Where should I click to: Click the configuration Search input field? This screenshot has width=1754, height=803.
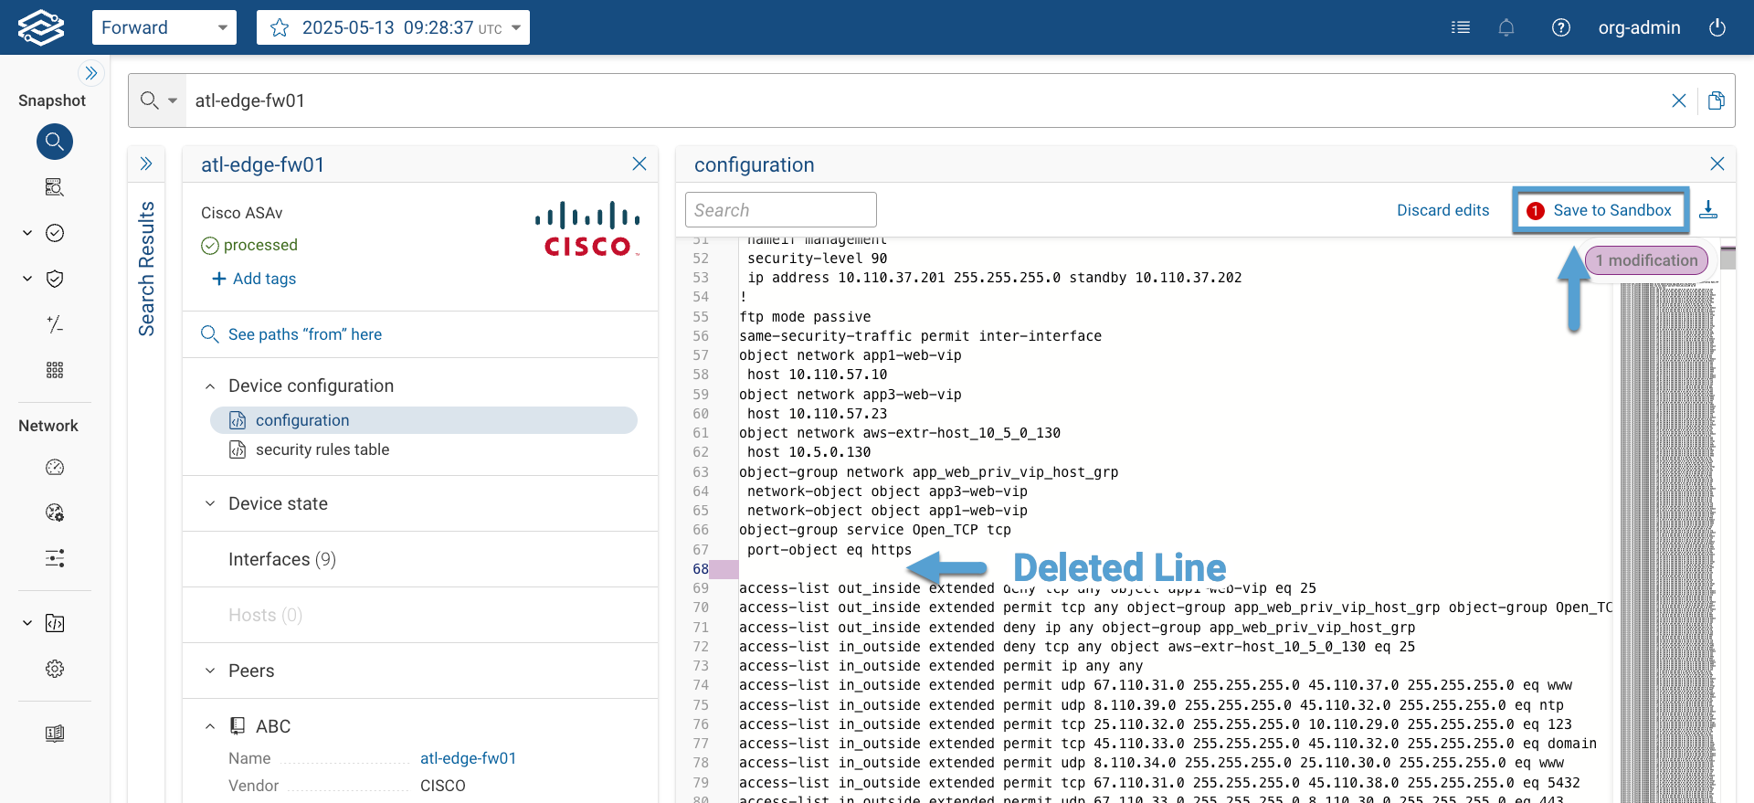pos(780,210)
